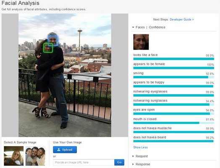Click the image URL input field
220x168 pixels.
(84, 163)
